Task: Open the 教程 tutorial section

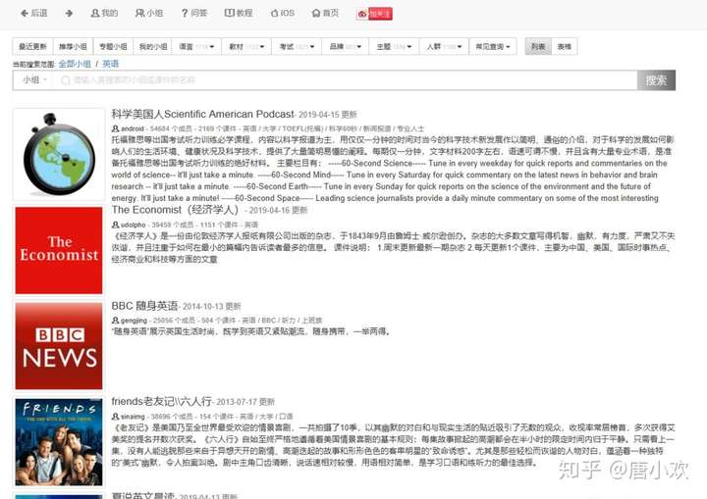Action: click(239, 13)
